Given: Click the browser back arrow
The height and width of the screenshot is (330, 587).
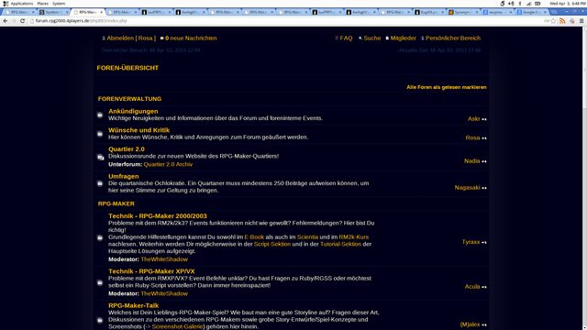Looking at the screenshot, I should (x=6, y=21).
